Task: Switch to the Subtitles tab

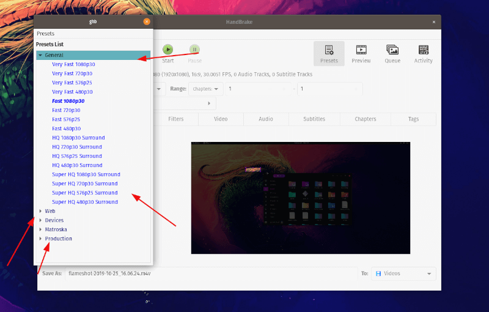Action: coord(314,119)
